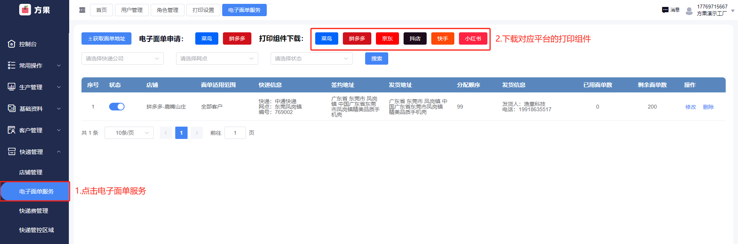Go to next page arrow
Screen dimensions: 738x244
(197, 133)
